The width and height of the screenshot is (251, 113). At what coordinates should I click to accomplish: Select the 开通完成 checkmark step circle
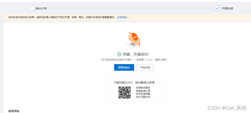coord(217,8)
